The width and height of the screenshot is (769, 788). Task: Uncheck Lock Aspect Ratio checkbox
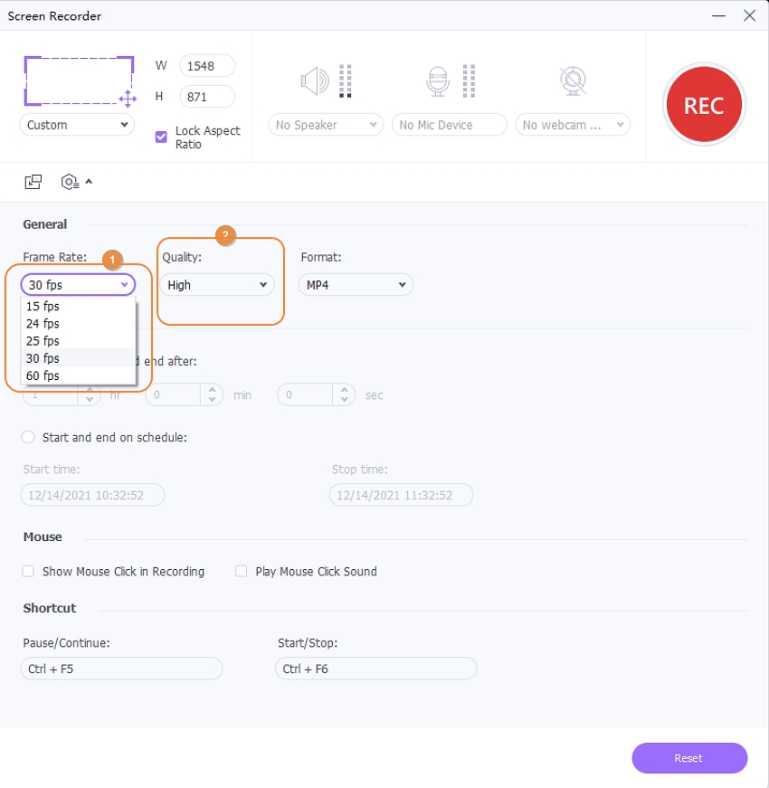pyautogui.click(x=161, y=137)
